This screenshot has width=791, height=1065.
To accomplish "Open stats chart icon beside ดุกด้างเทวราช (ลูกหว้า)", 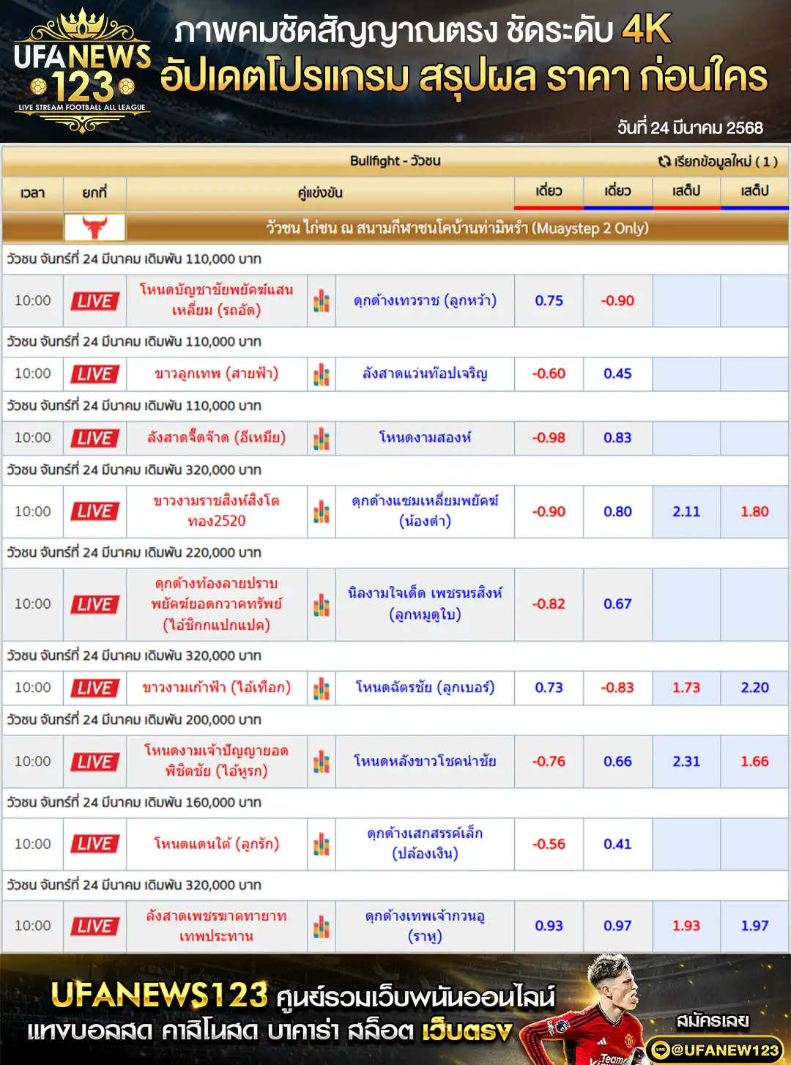I will tap(322, 300).
